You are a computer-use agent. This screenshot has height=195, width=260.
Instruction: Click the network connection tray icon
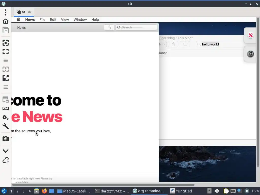(x=233, y=191)
